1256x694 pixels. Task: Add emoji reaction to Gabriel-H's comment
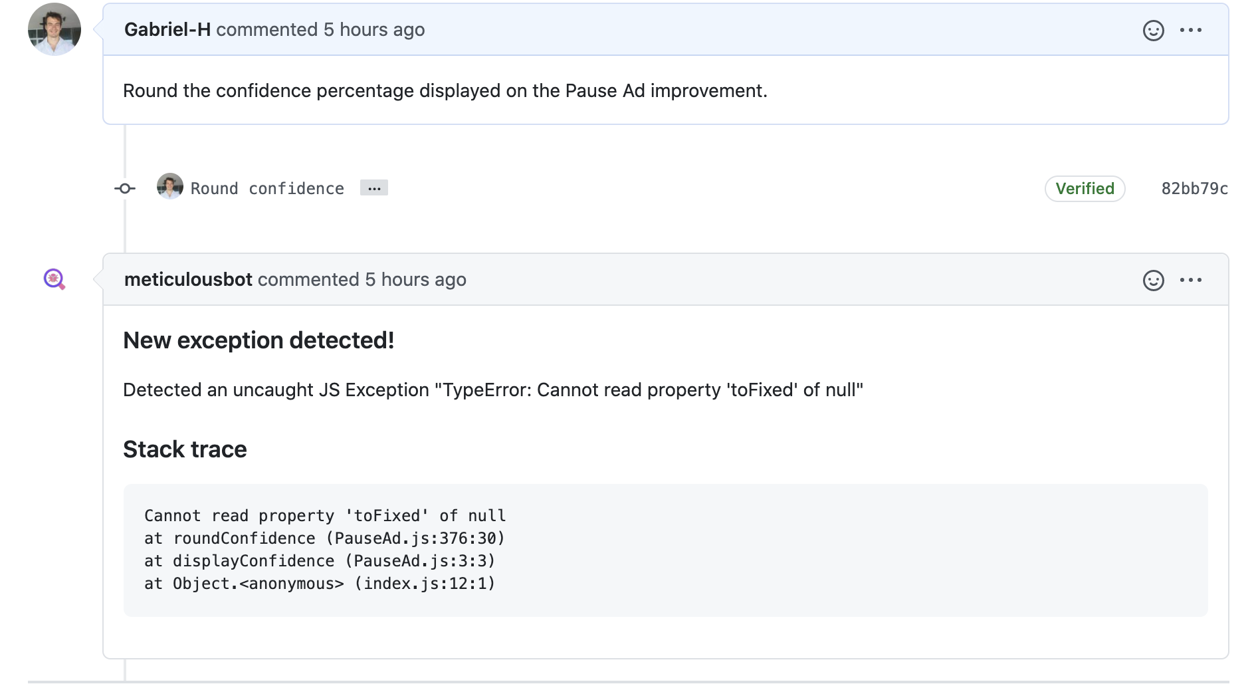click(1153, 31)
